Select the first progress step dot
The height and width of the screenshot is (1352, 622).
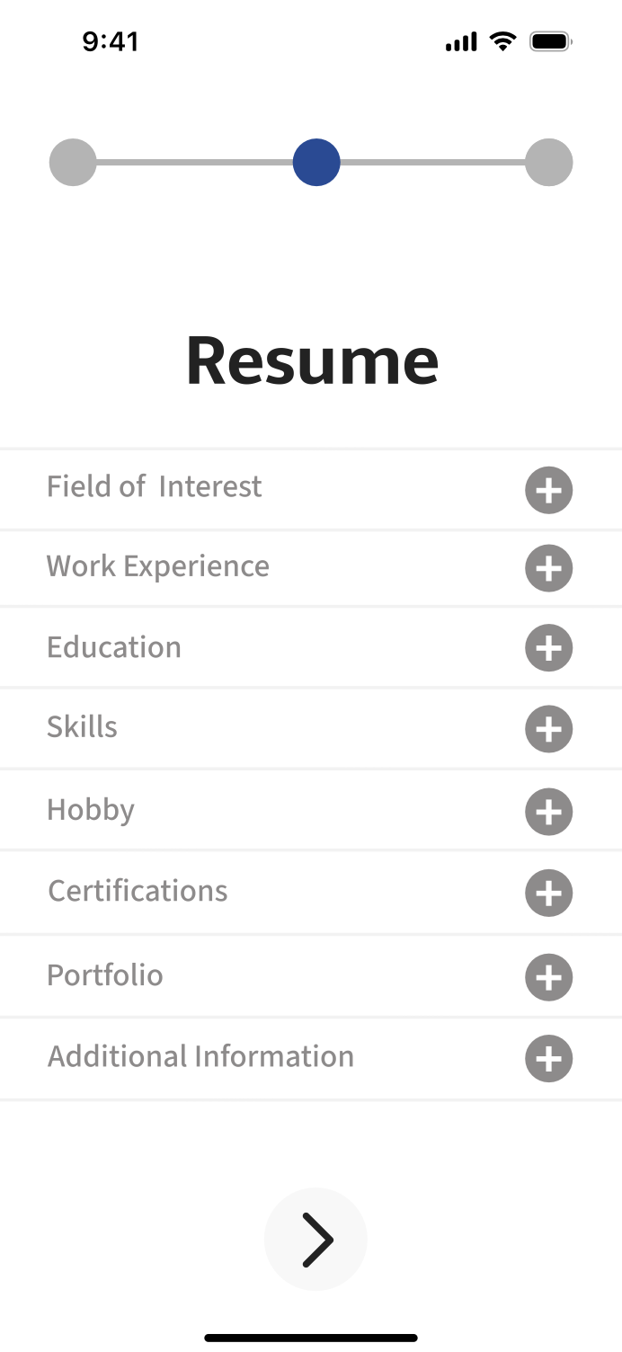(x=73, y=163)
